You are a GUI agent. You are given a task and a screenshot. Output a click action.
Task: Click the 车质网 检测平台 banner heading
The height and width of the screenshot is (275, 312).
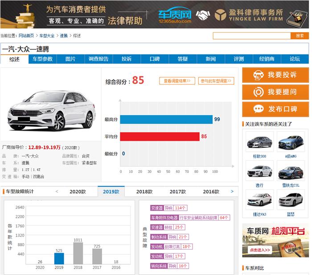tap(275, 231)
